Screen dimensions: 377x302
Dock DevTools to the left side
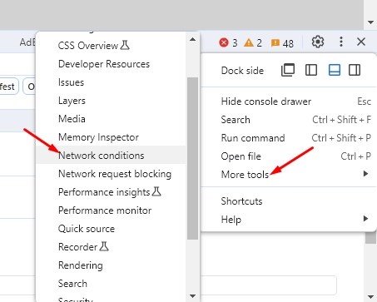click(x=311, y=70)
